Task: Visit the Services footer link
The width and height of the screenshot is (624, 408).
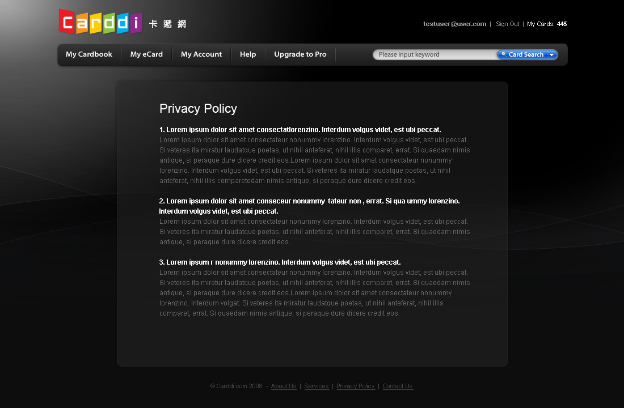Action: 317,386
